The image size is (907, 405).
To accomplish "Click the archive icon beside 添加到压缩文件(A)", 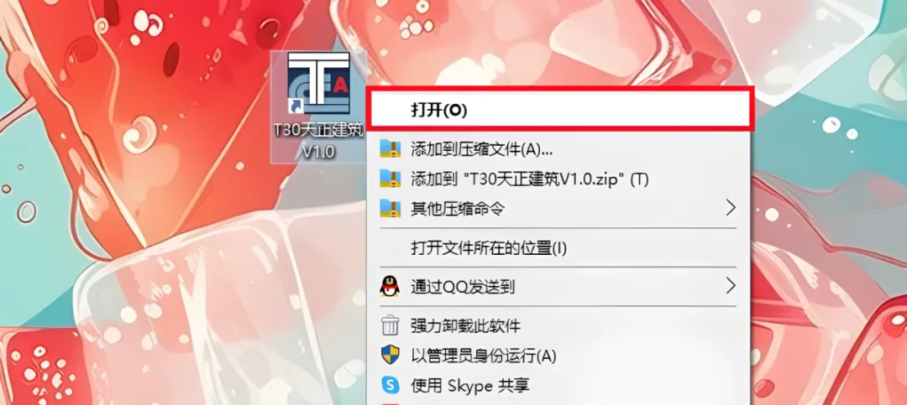I will click(x=390, y=149).
